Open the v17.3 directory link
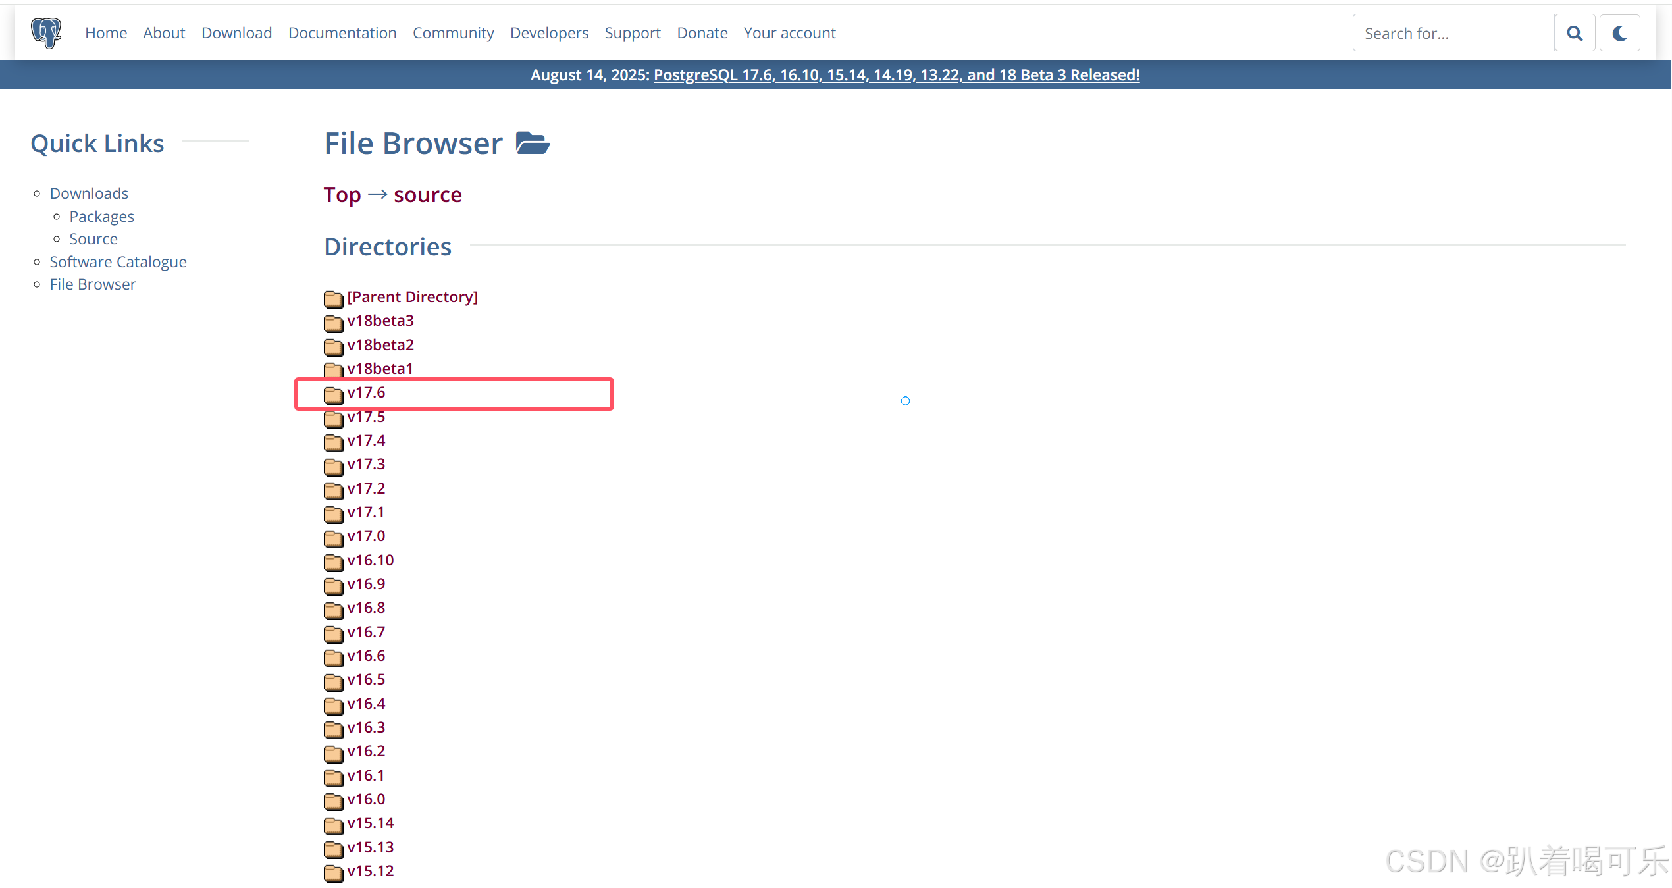1672x888 pixels. click(x=367, y=464)
